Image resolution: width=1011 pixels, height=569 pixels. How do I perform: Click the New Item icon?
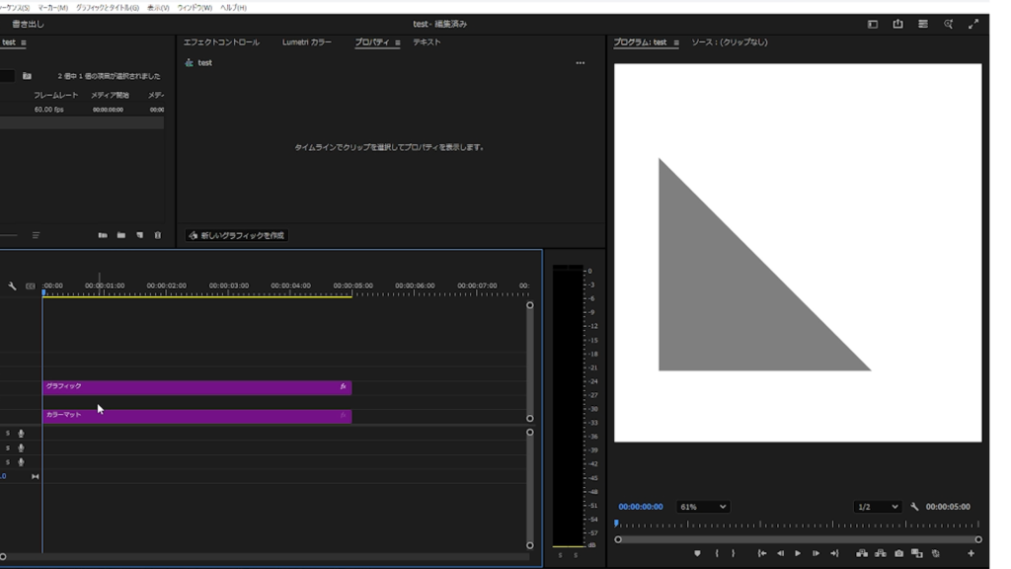(x=140, y=235)
